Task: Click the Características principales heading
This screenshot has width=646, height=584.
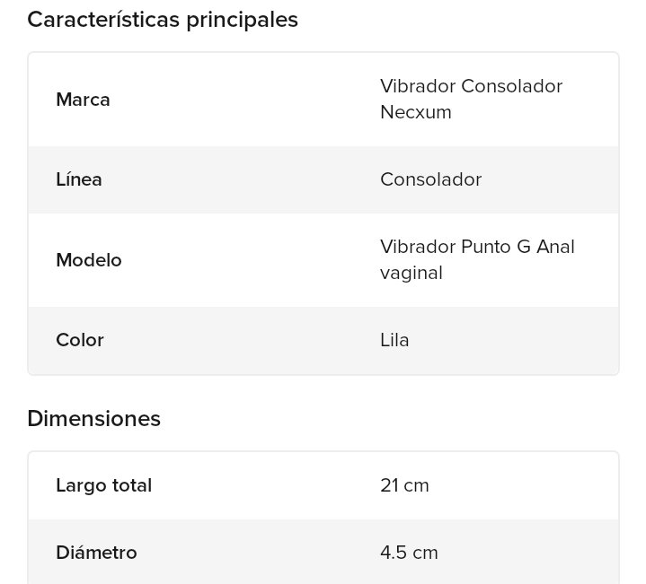Action: [x=163, y=20]
